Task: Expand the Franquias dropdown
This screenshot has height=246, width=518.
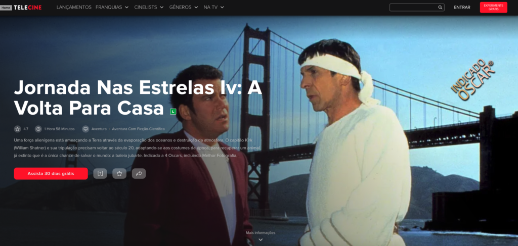Action: click(x=112, y=7)
